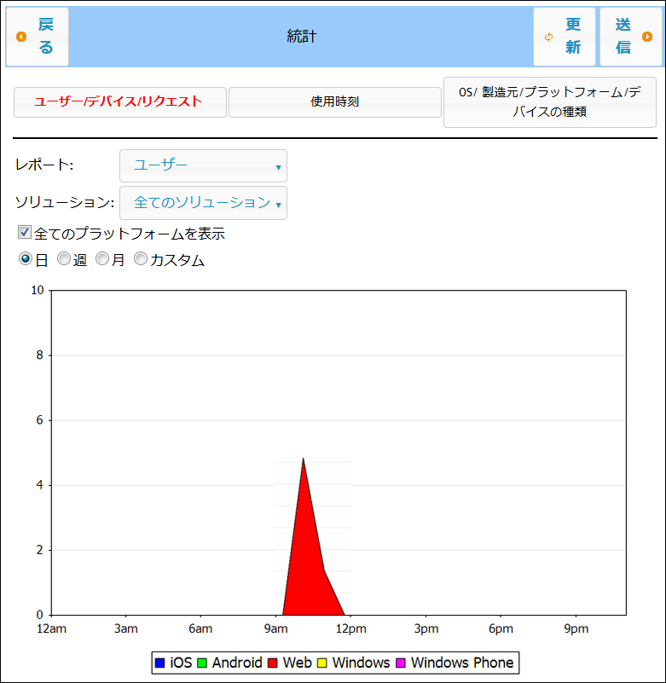The width and height of the screenshot is (666, 683).
Task: Click the orange refresh icon
Action: [548, 37]
